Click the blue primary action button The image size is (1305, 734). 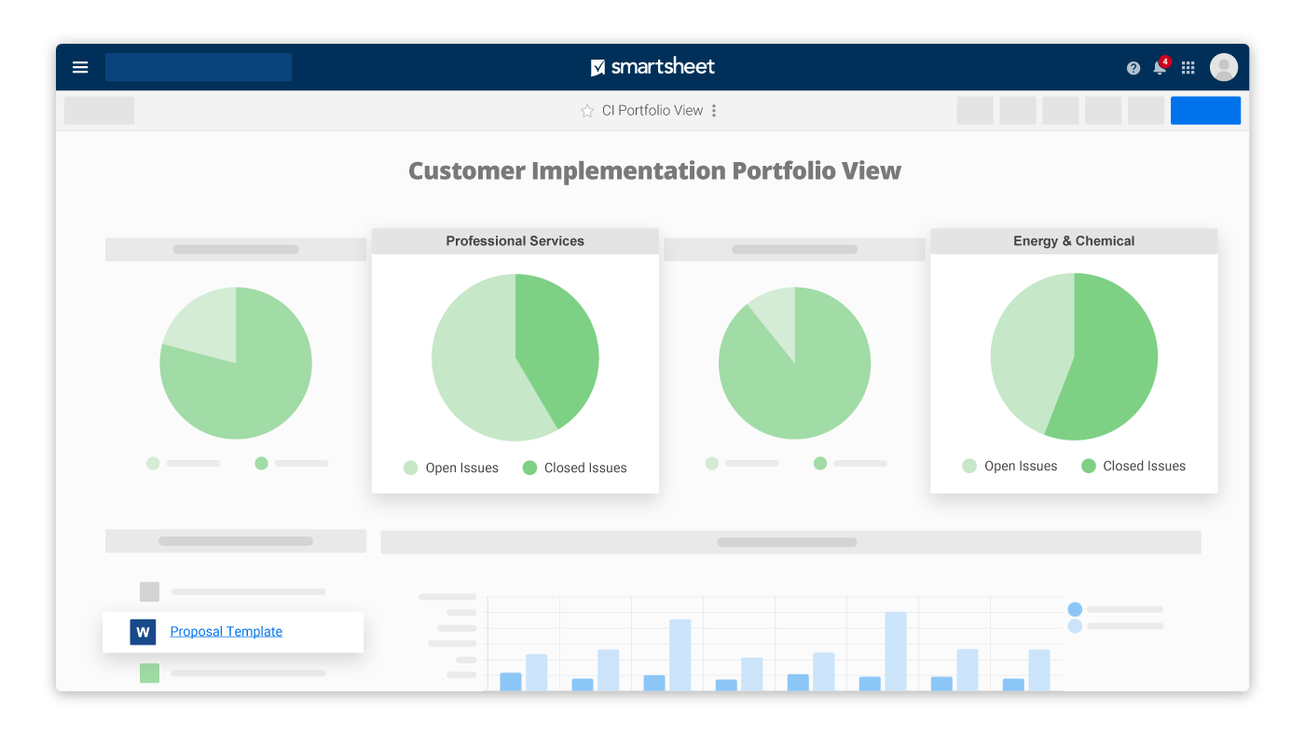click(x=1205, y=110)
